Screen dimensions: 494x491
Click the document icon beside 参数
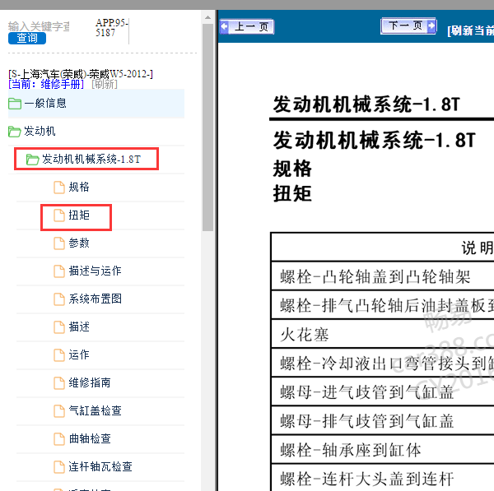[x=59, y=243]
